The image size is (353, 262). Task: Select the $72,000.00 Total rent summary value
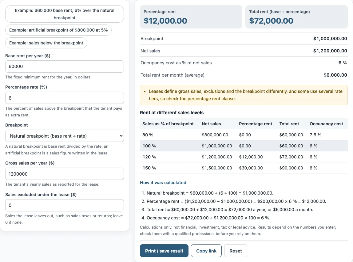pos(271,21)
